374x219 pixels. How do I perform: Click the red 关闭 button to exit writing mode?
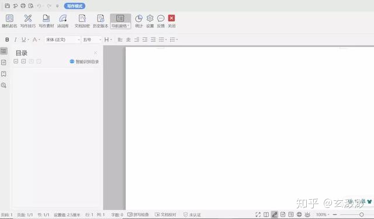click(x=171, y=21)
